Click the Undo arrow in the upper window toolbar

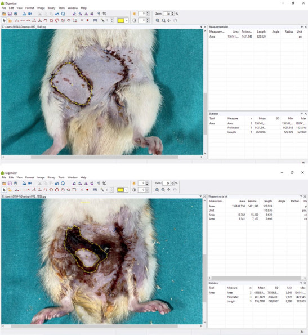tap(57, 14)
